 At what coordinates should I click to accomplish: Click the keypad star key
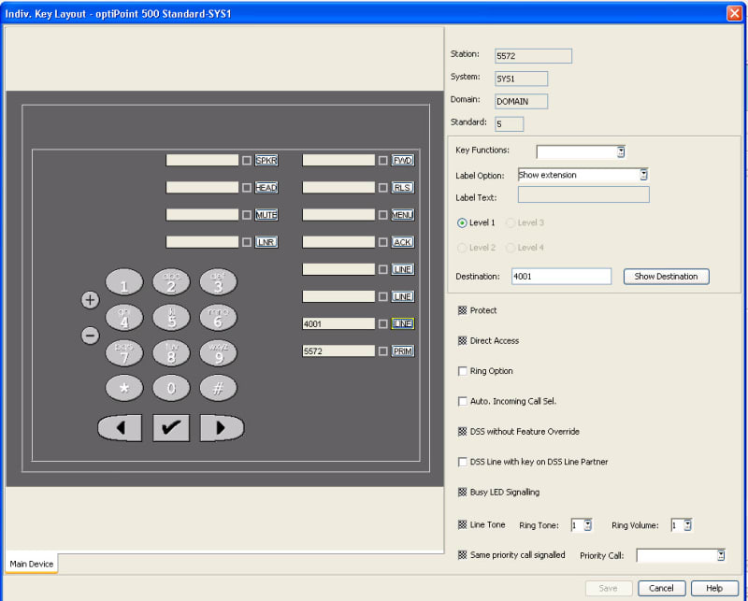(124, 388)
